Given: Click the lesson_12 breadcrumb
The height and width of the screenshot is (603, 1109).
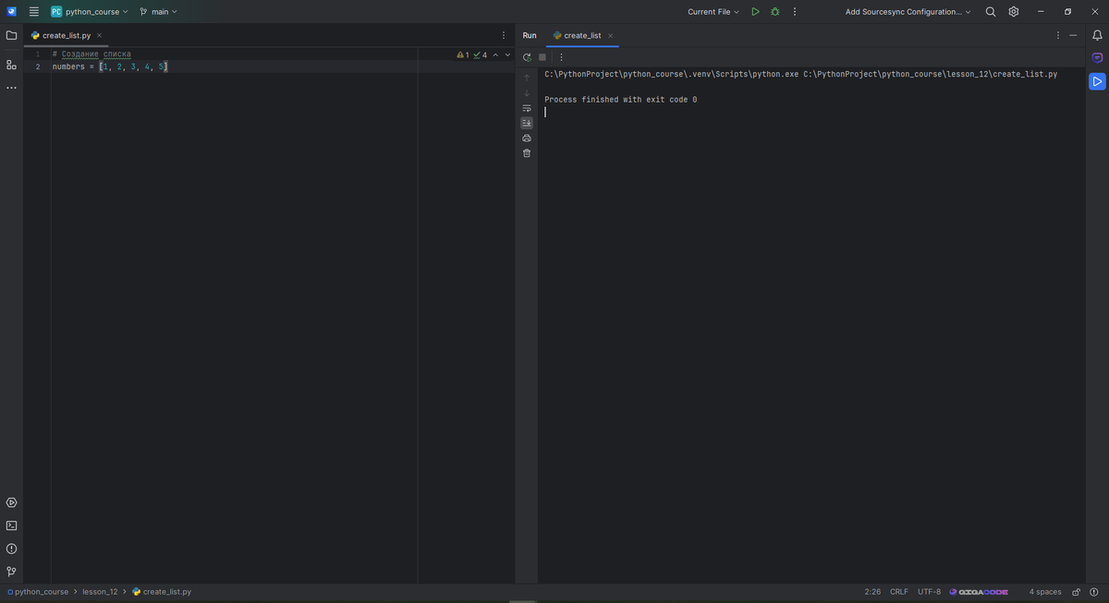Looking at the screenshot, I should tap(100, 592).
